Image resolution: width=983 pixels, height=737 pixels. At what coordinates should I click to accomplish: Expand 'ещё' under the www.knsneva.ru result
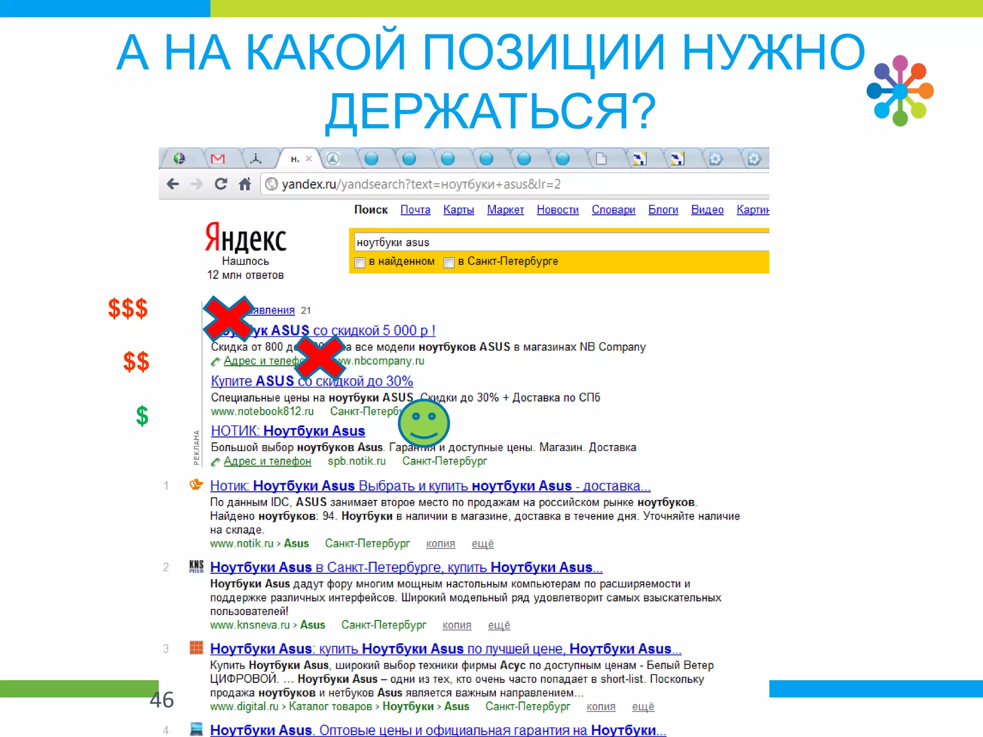point(499,625)
